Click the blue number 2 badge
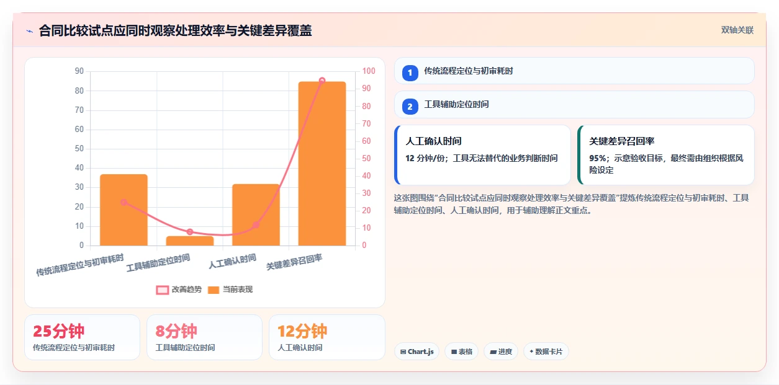Viewport: 779px width, 385px height. coord(410,107)
